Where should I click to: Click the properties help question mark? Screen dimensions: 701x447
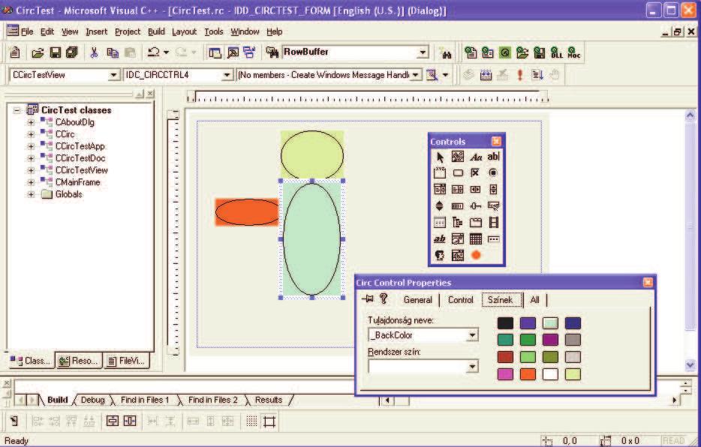tap(384, 298)
